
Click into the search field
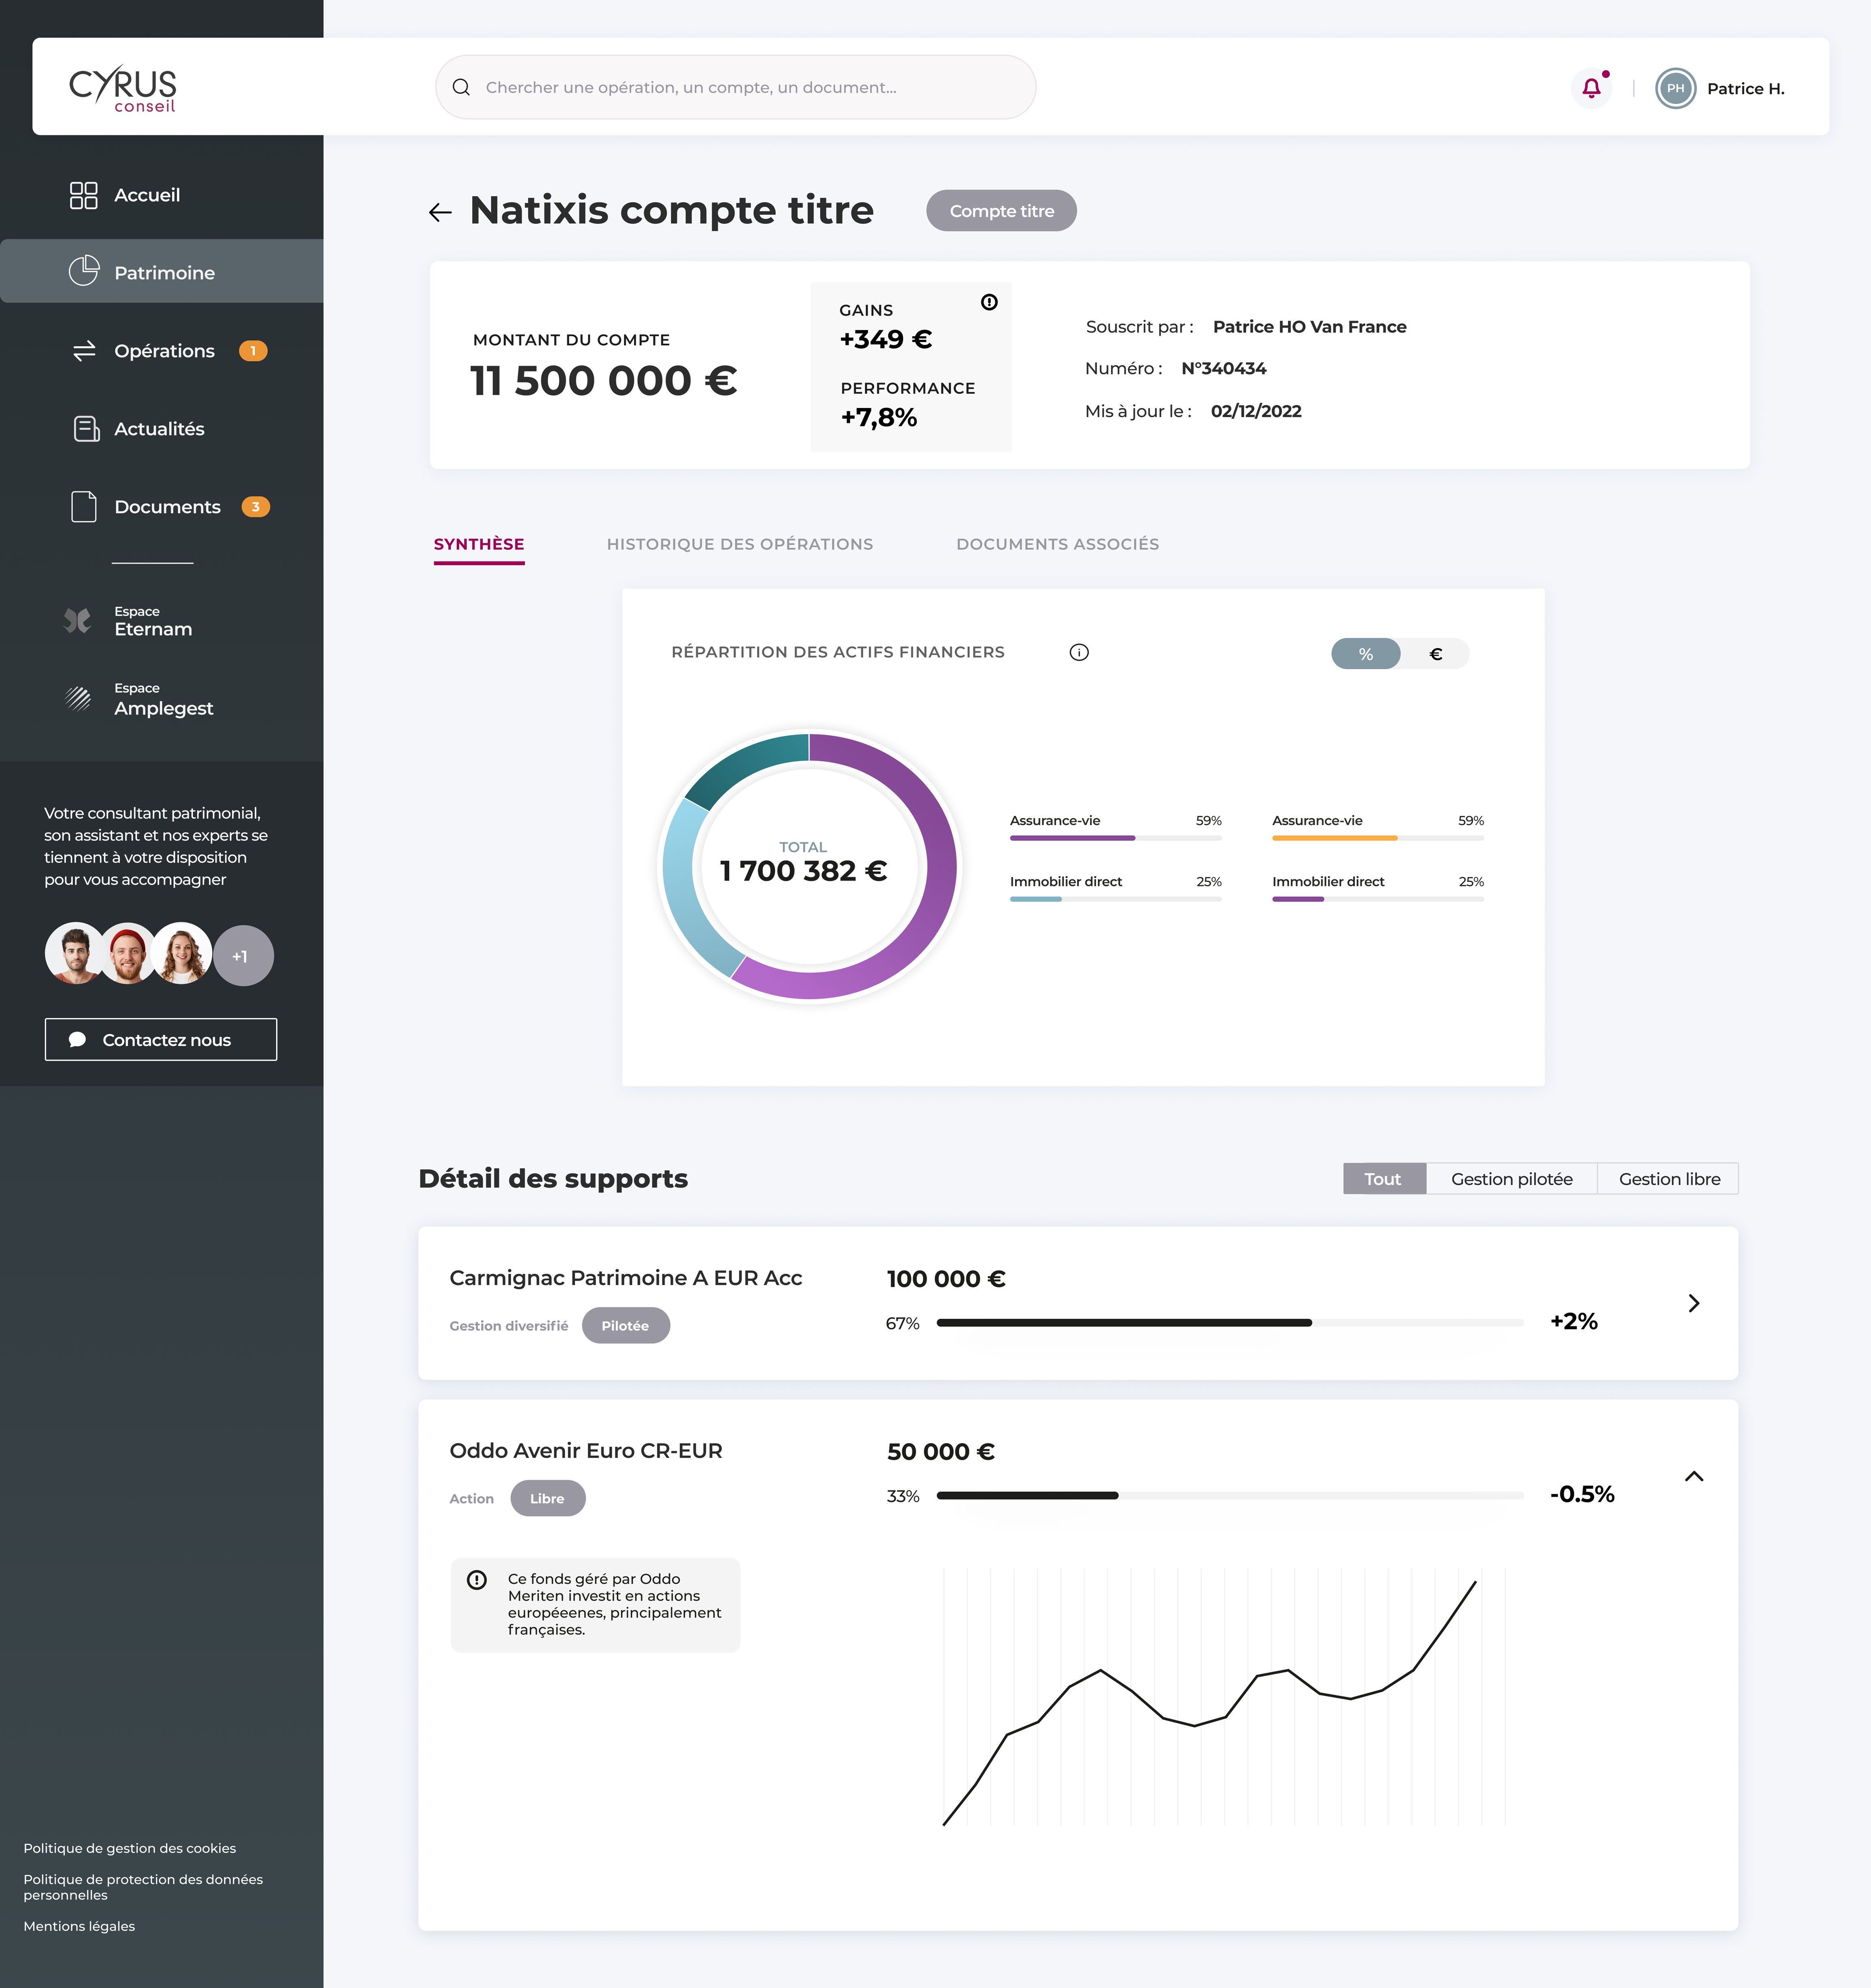tap(736, 87)
